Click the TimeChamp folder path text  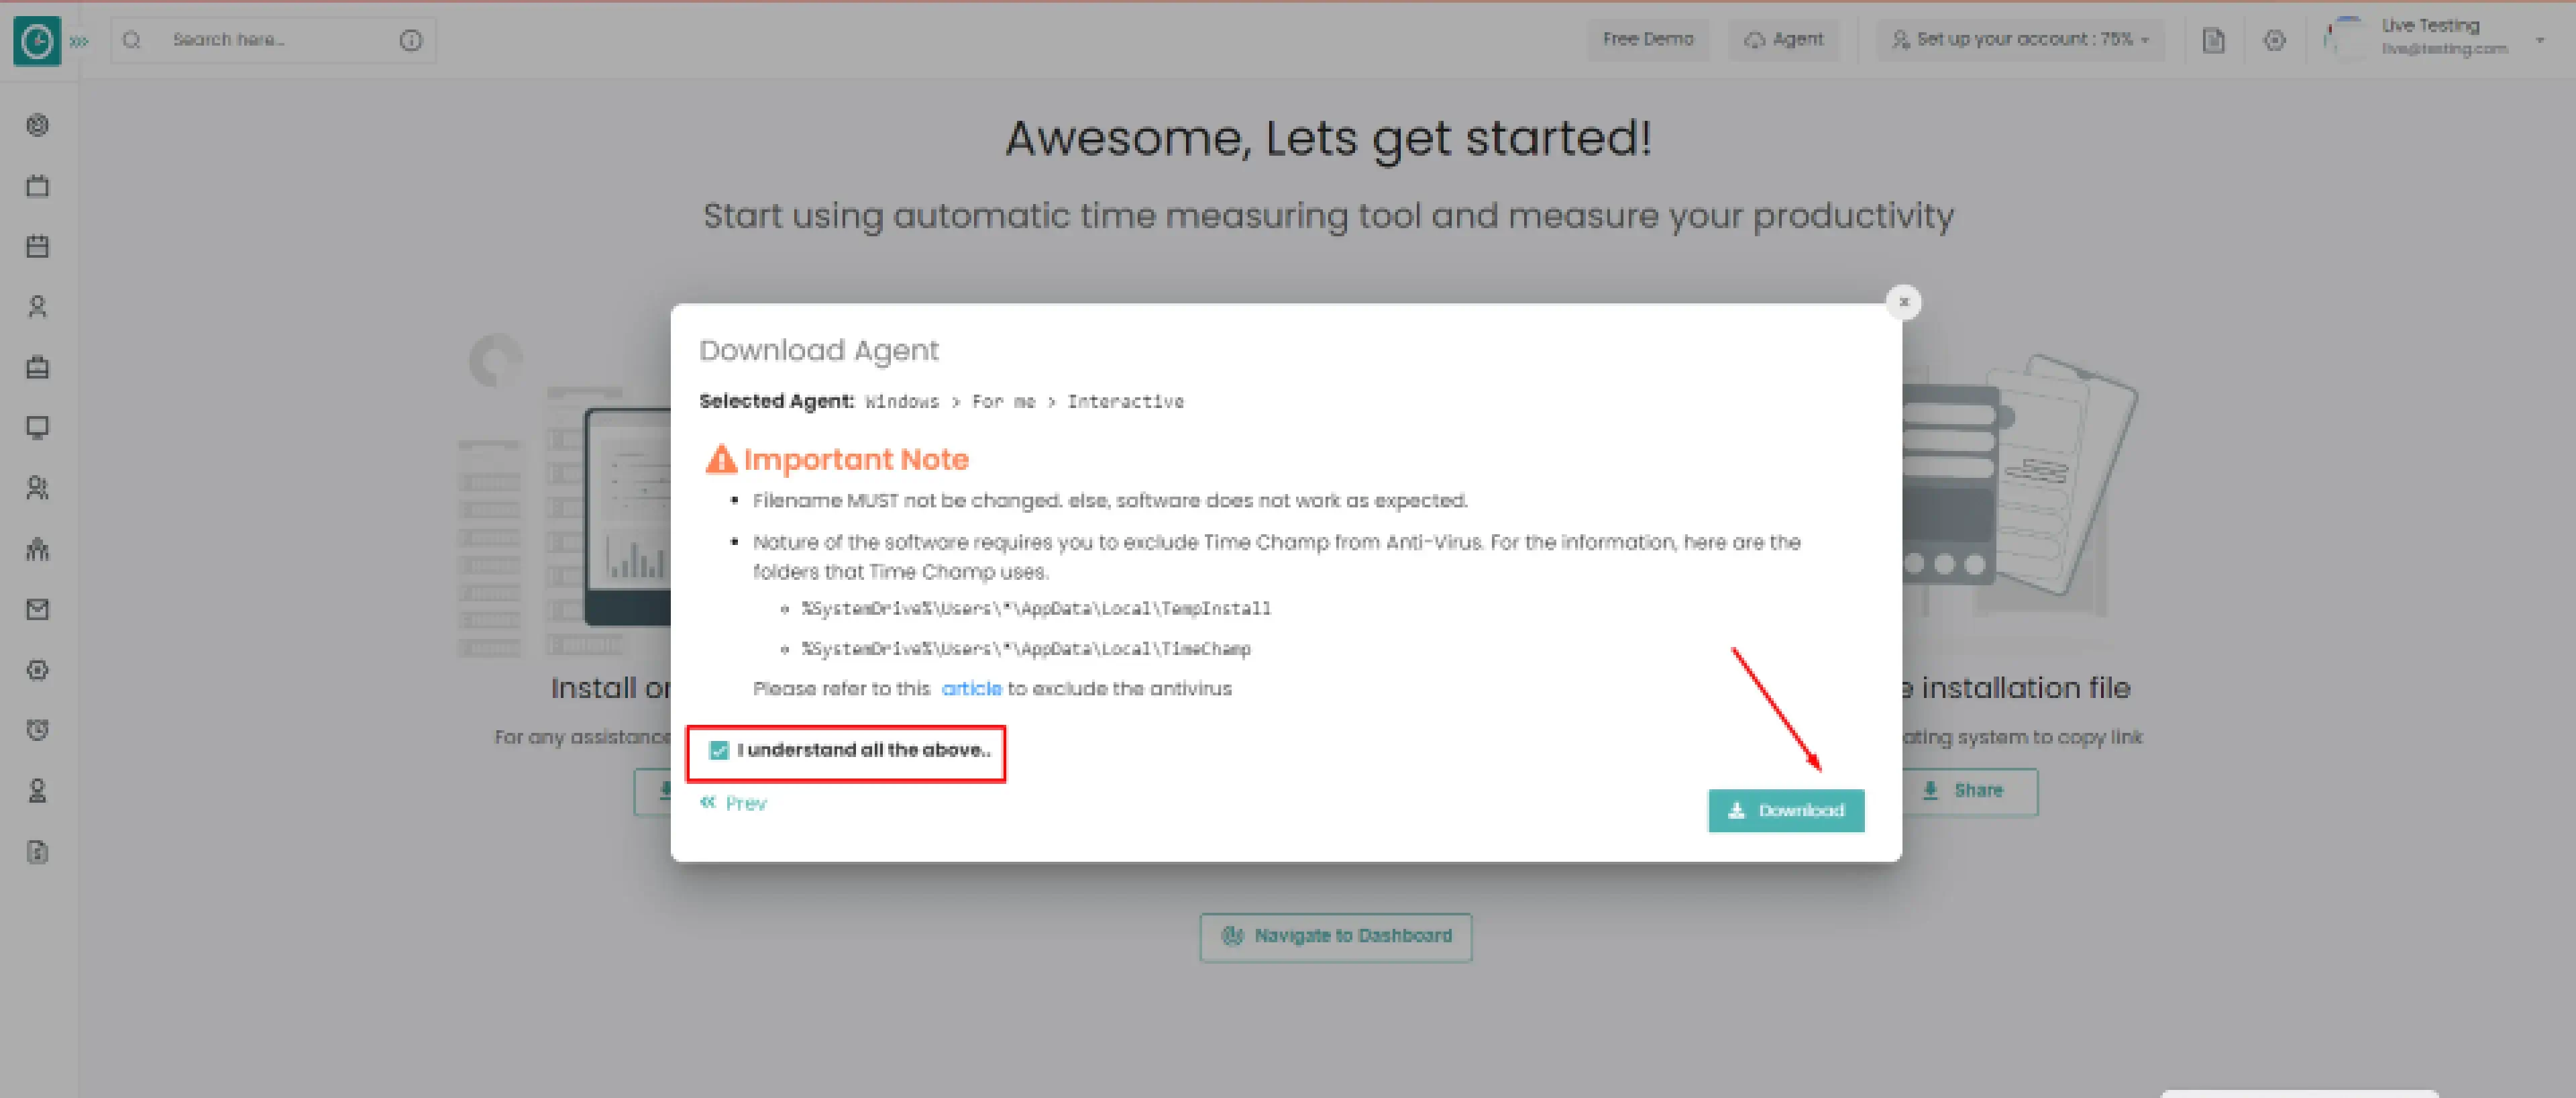(1026, 648)
